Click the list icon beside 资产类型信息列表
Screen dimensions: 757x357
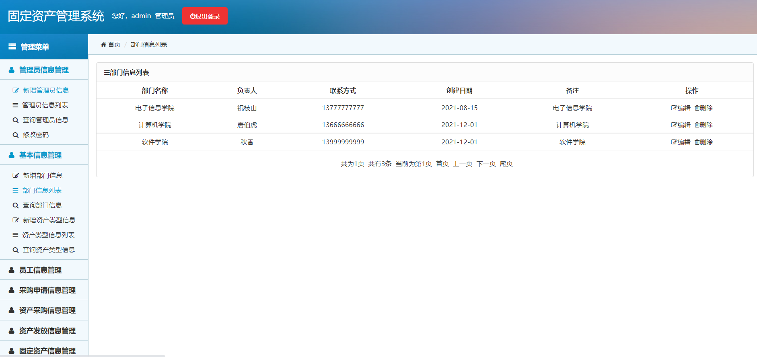[15, 235]
